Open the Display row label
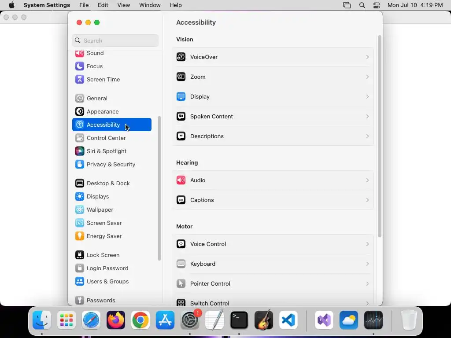Image resolution: width=451 pixels, height=338 pixels. click(200, 96)
